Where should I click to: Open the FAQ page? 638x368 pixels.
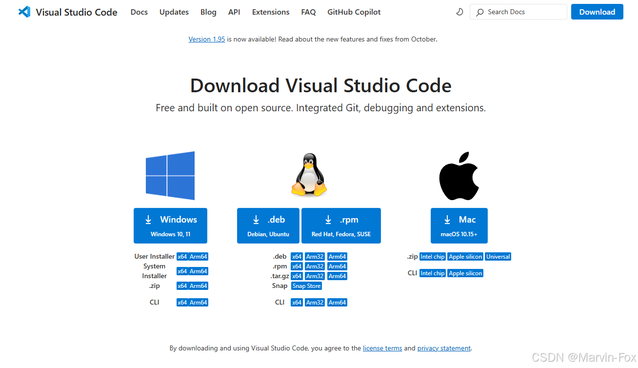point(308,12)
